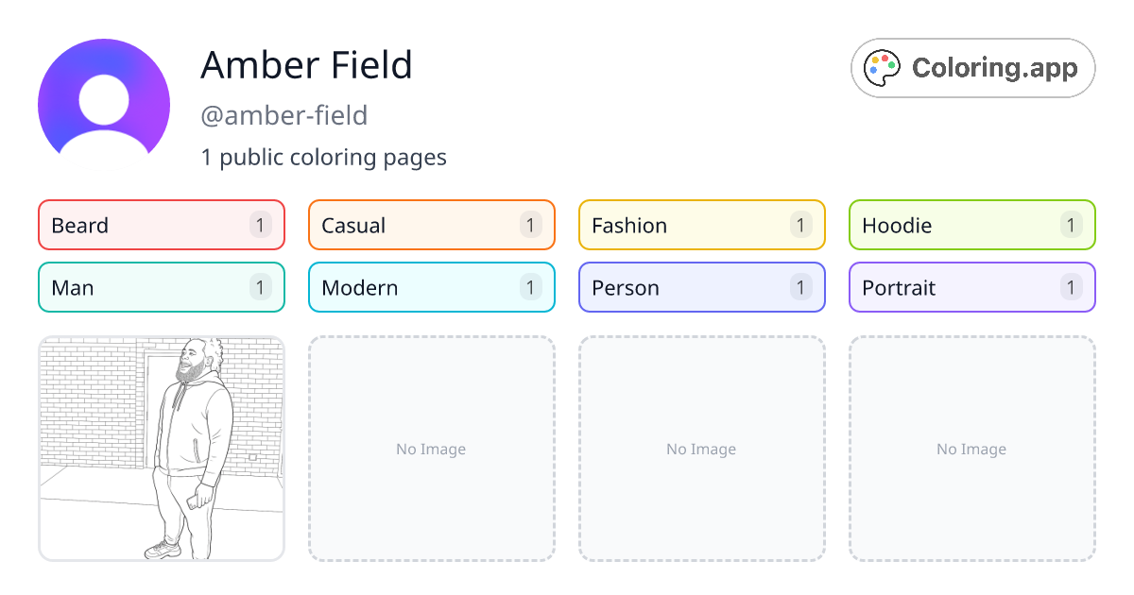Choose the Modern tag
The image size is (1134, 595).
click(x=432, y=287)
